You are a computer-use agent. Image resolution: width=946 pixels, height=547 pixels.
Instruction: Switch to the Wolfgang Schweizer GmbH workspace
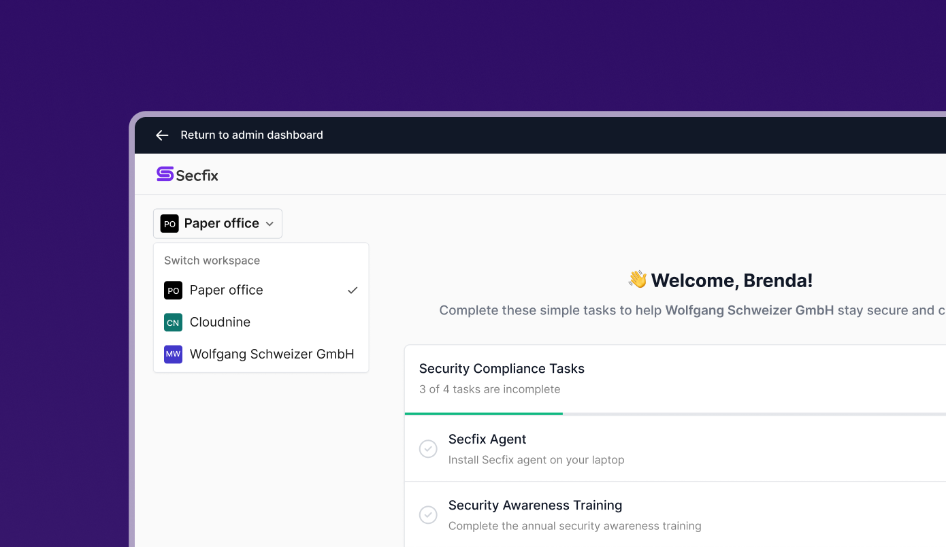point(261,354)
